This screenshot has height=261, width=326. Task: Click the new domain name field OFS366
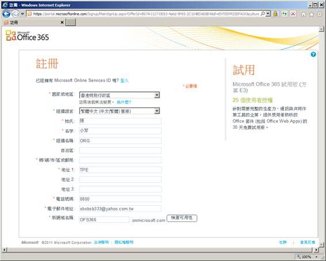coord(104,220)
